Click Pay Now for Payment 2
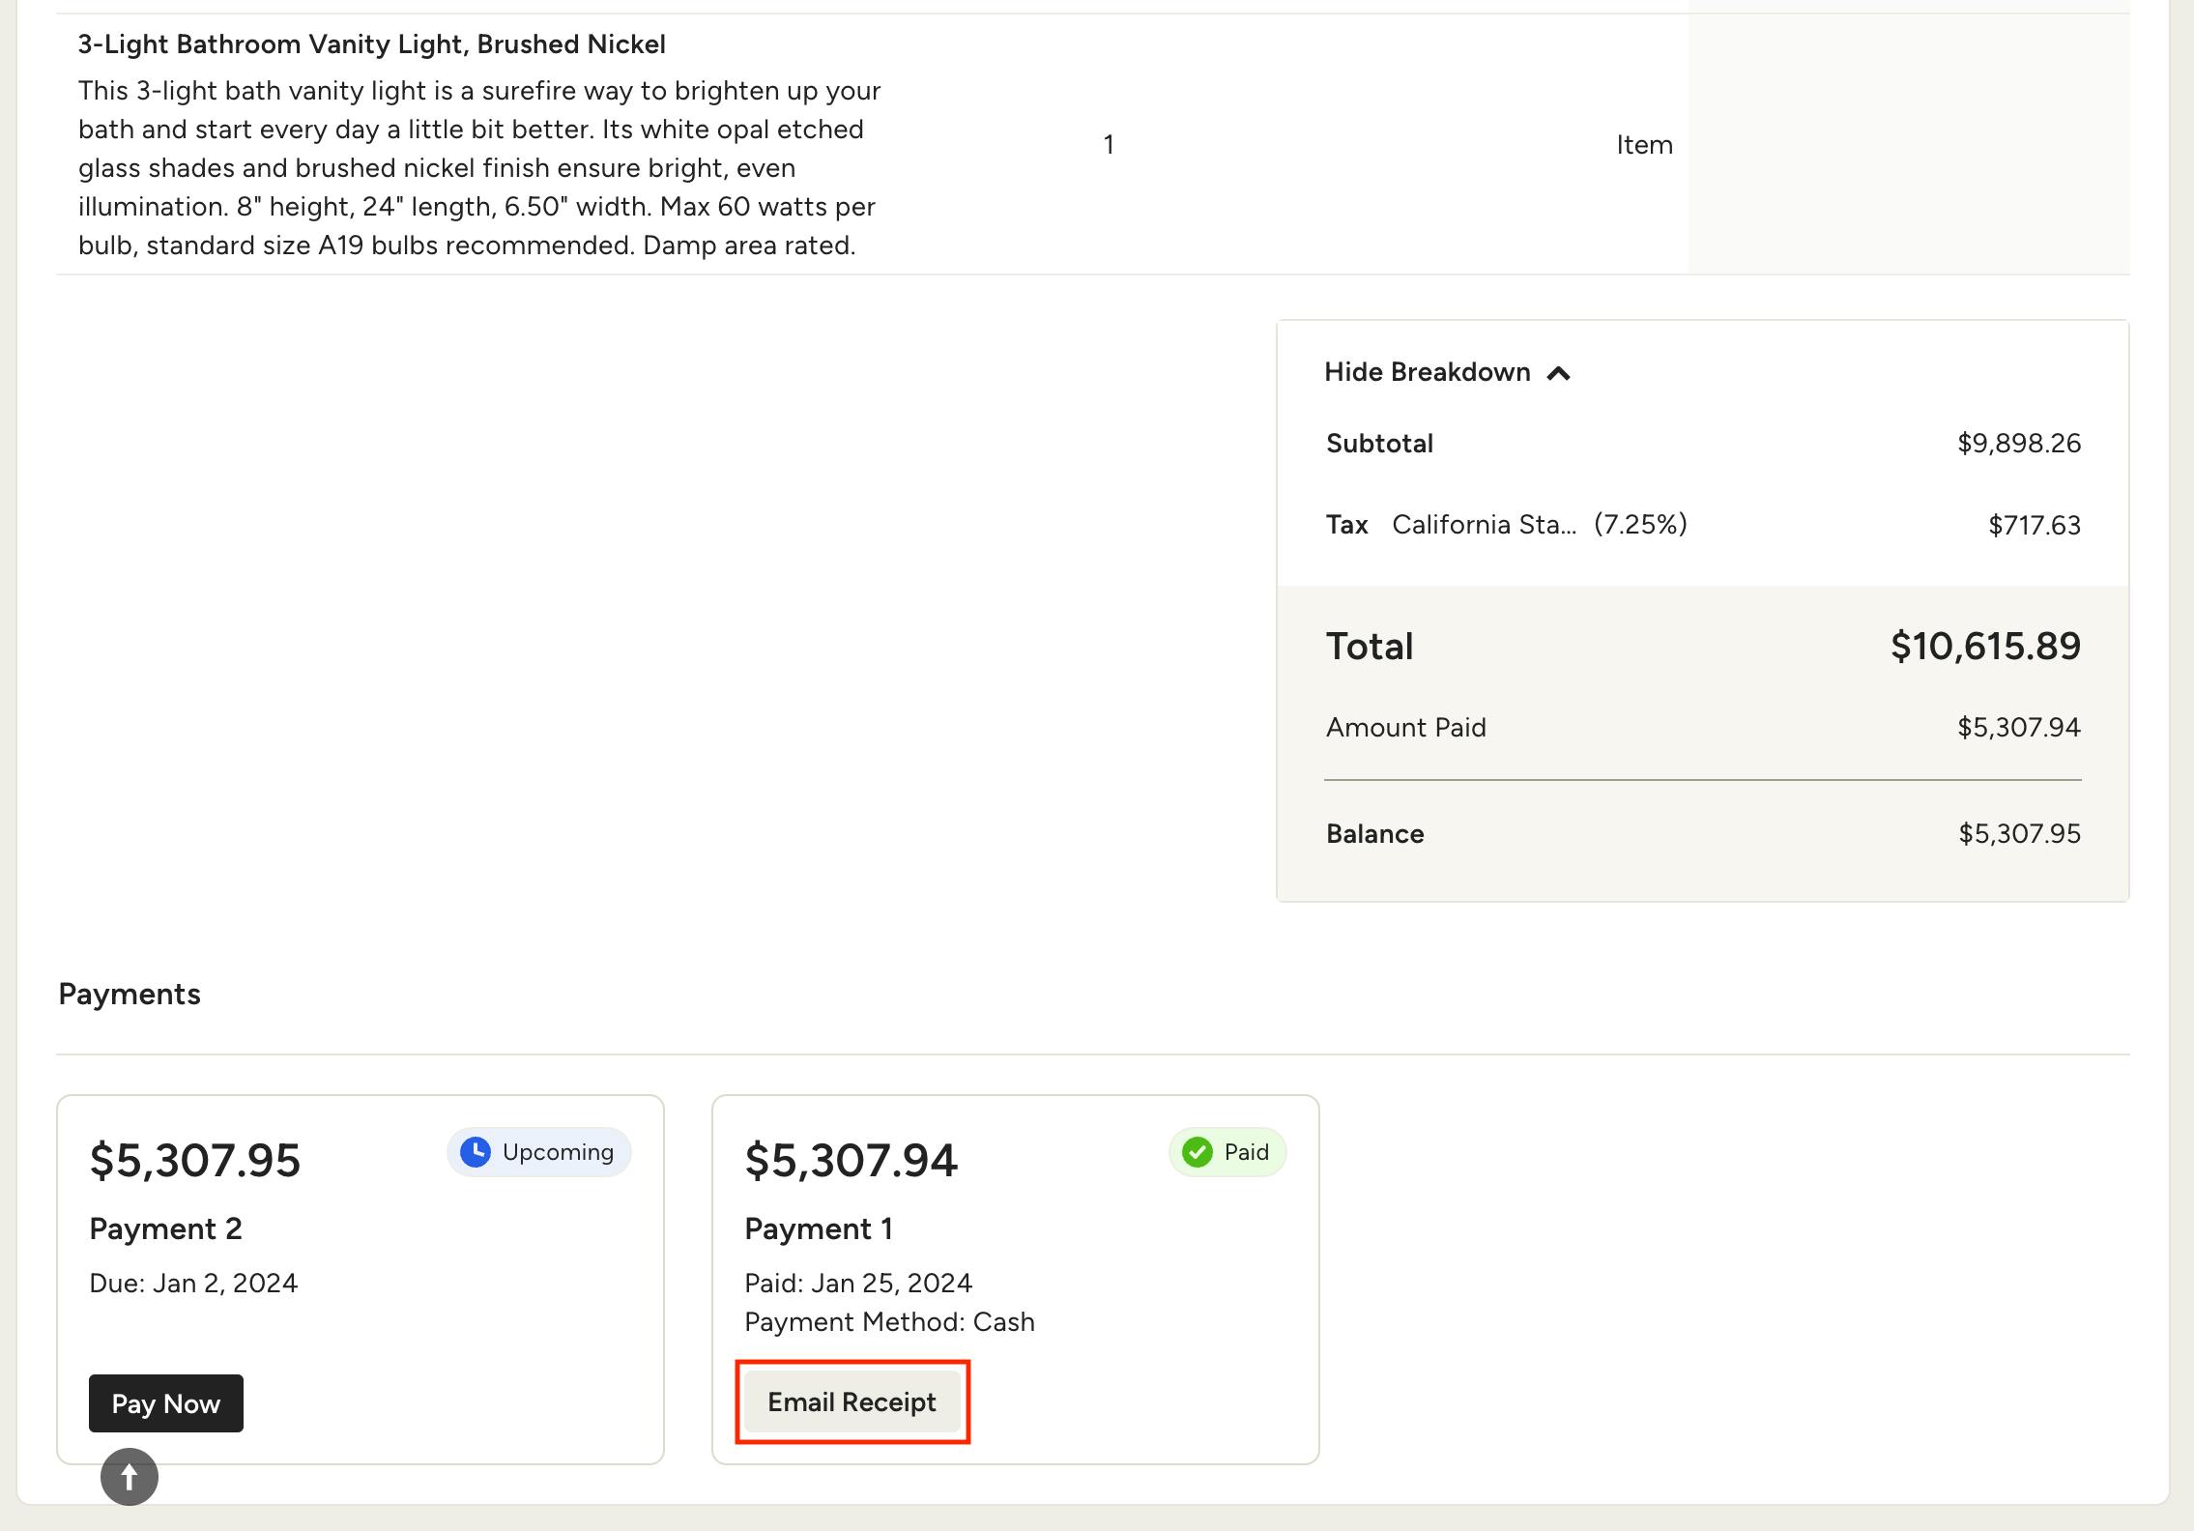 (x=165, y=1403)
